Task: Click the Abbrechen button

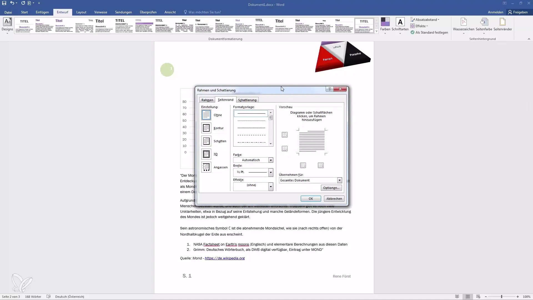Action: tap(334, 199)
